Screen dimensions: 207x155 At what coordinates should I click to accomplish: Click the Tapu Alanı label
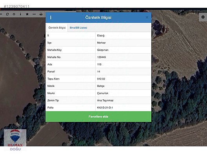click(x=53, y=79)
